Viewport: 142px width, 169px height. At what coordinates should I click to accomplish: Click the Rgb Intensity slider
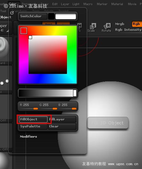point(129,30)
